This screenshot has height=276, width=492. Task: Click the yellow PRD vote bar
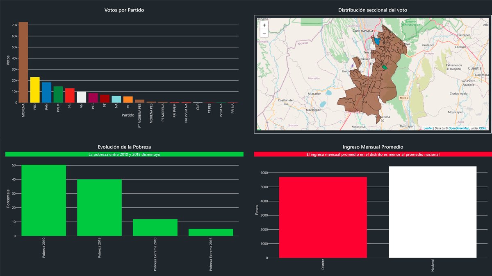[35, 90]
